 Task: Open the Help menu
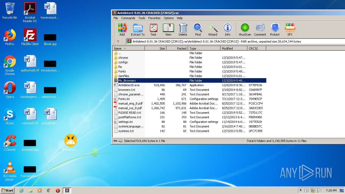tap(180, 18)
